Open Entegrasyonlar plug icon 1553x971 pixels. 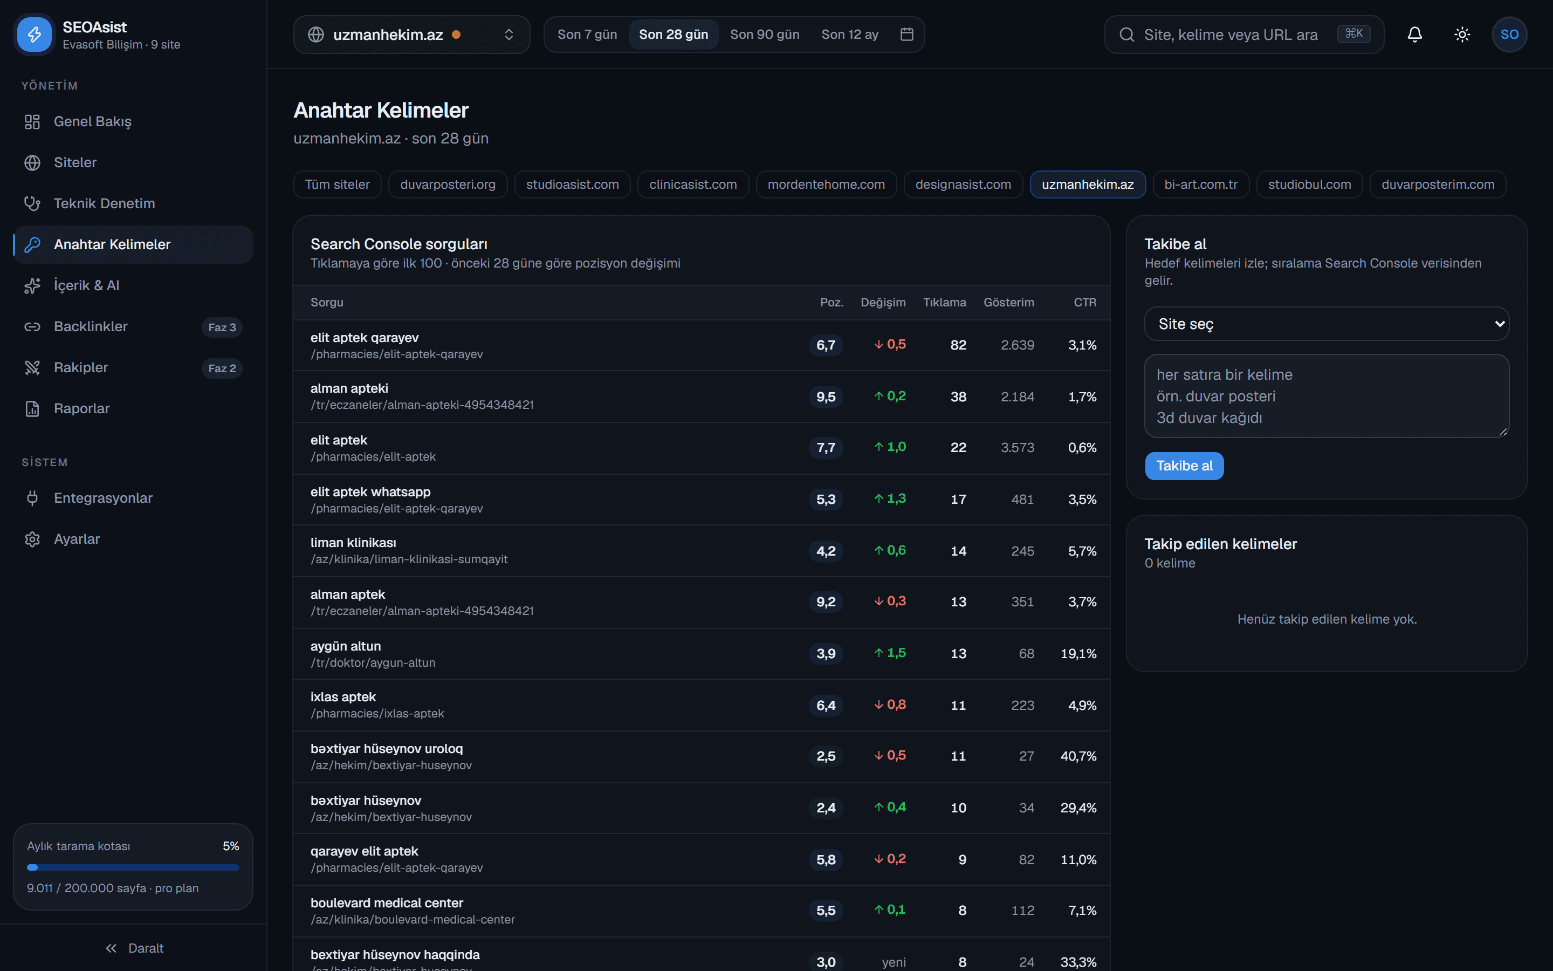point(32,498)
